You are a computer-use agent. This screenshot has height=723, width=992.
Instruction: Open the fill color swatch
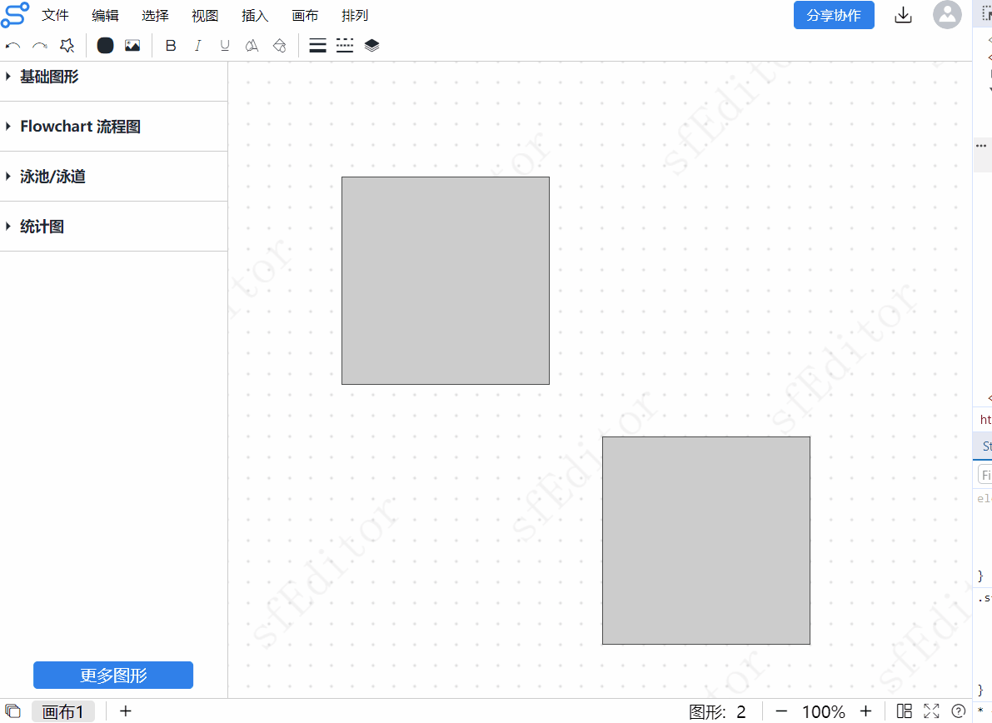pos(105,46)
